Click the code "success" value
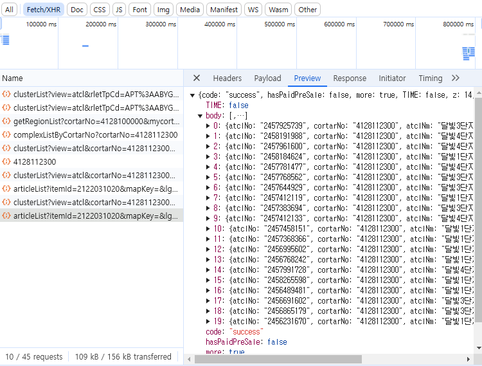This screenshot has height=366, width=482. 246,332
